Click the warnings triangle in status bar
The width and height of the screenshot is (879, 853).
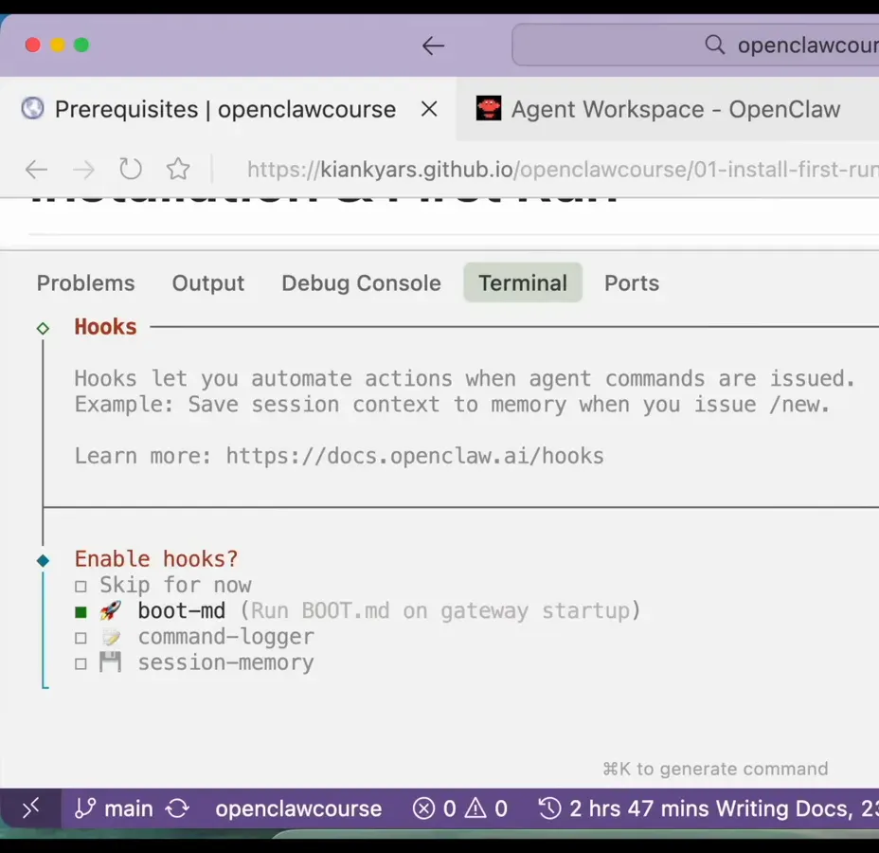pos(475,808)
